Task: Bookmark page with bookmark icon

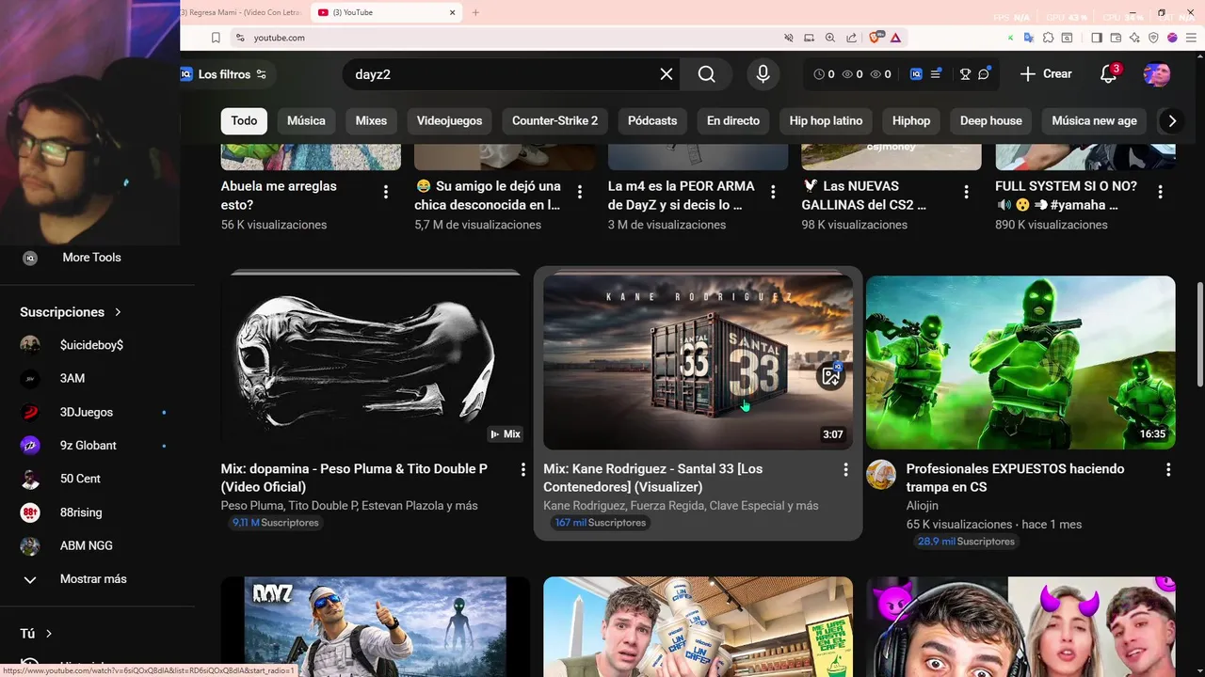Action: [216, 38]
